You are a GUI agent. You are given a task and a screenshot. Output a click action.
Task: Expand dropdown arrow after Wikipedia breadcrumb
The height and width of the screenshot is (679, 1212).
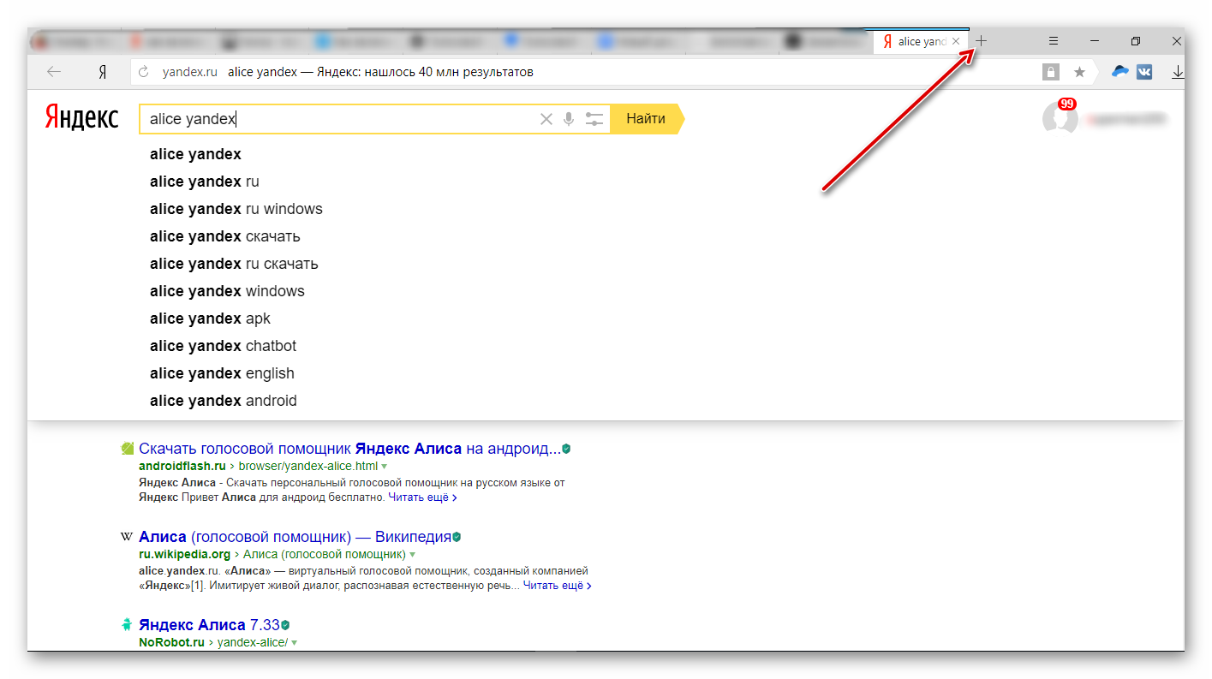click(412, 556)
